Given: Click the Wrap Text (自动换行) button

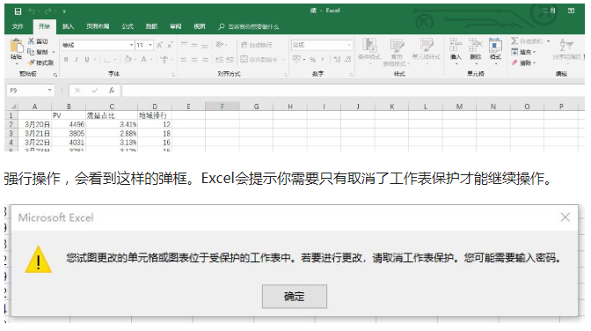Looking at the screenshot, I should point(257,45).
